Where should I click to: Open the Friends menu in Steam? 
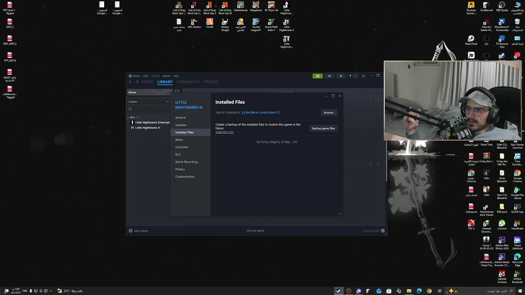pos(155,76)
